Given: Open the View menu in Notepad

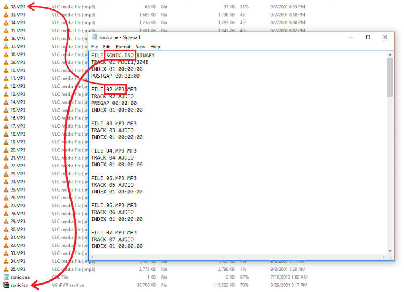Looking at the screenshot, I should 140,47.
